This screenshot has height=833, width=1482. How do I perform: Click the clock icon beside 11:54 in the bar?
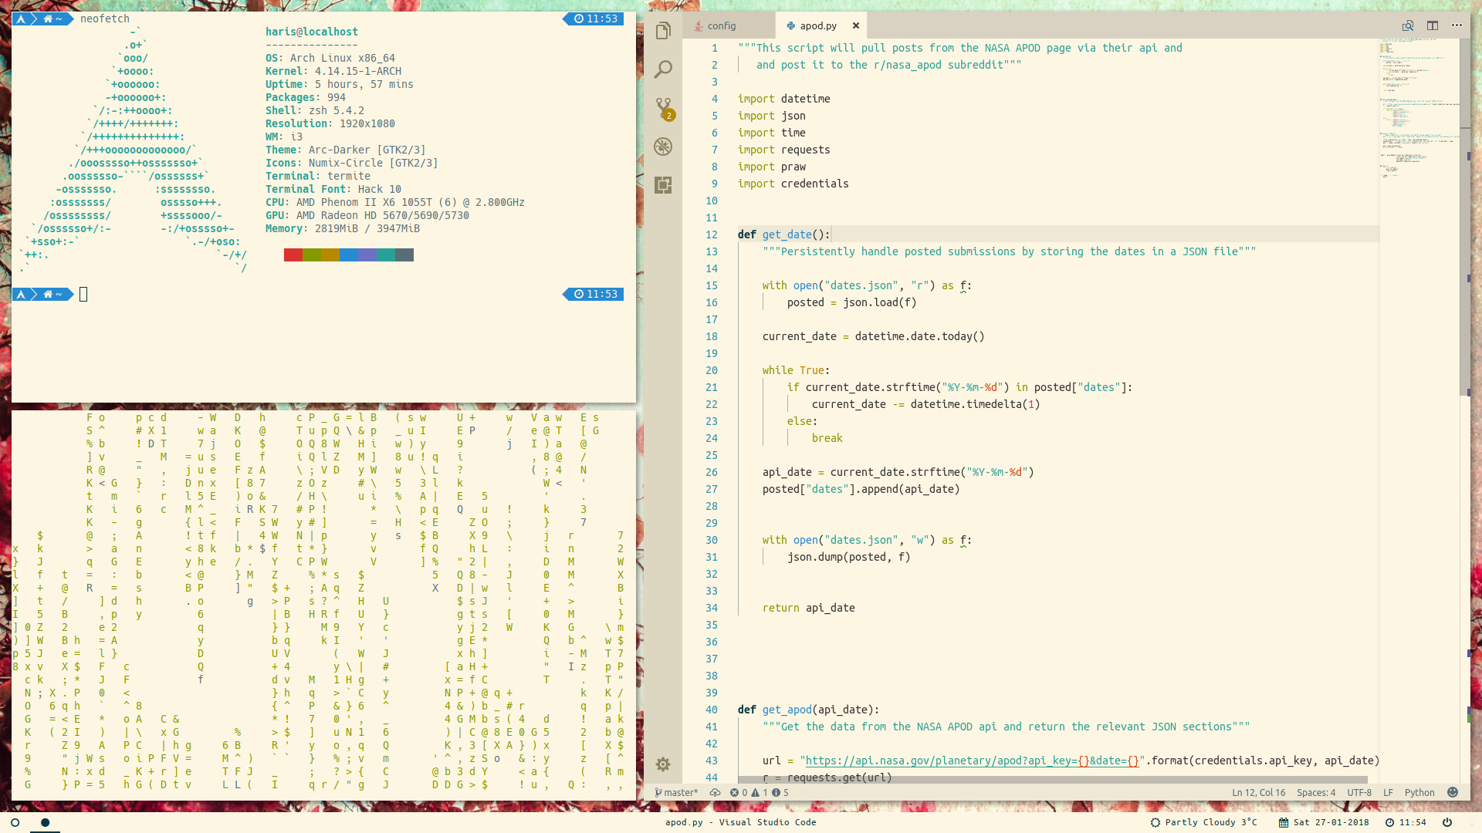tap(1390, 822)
